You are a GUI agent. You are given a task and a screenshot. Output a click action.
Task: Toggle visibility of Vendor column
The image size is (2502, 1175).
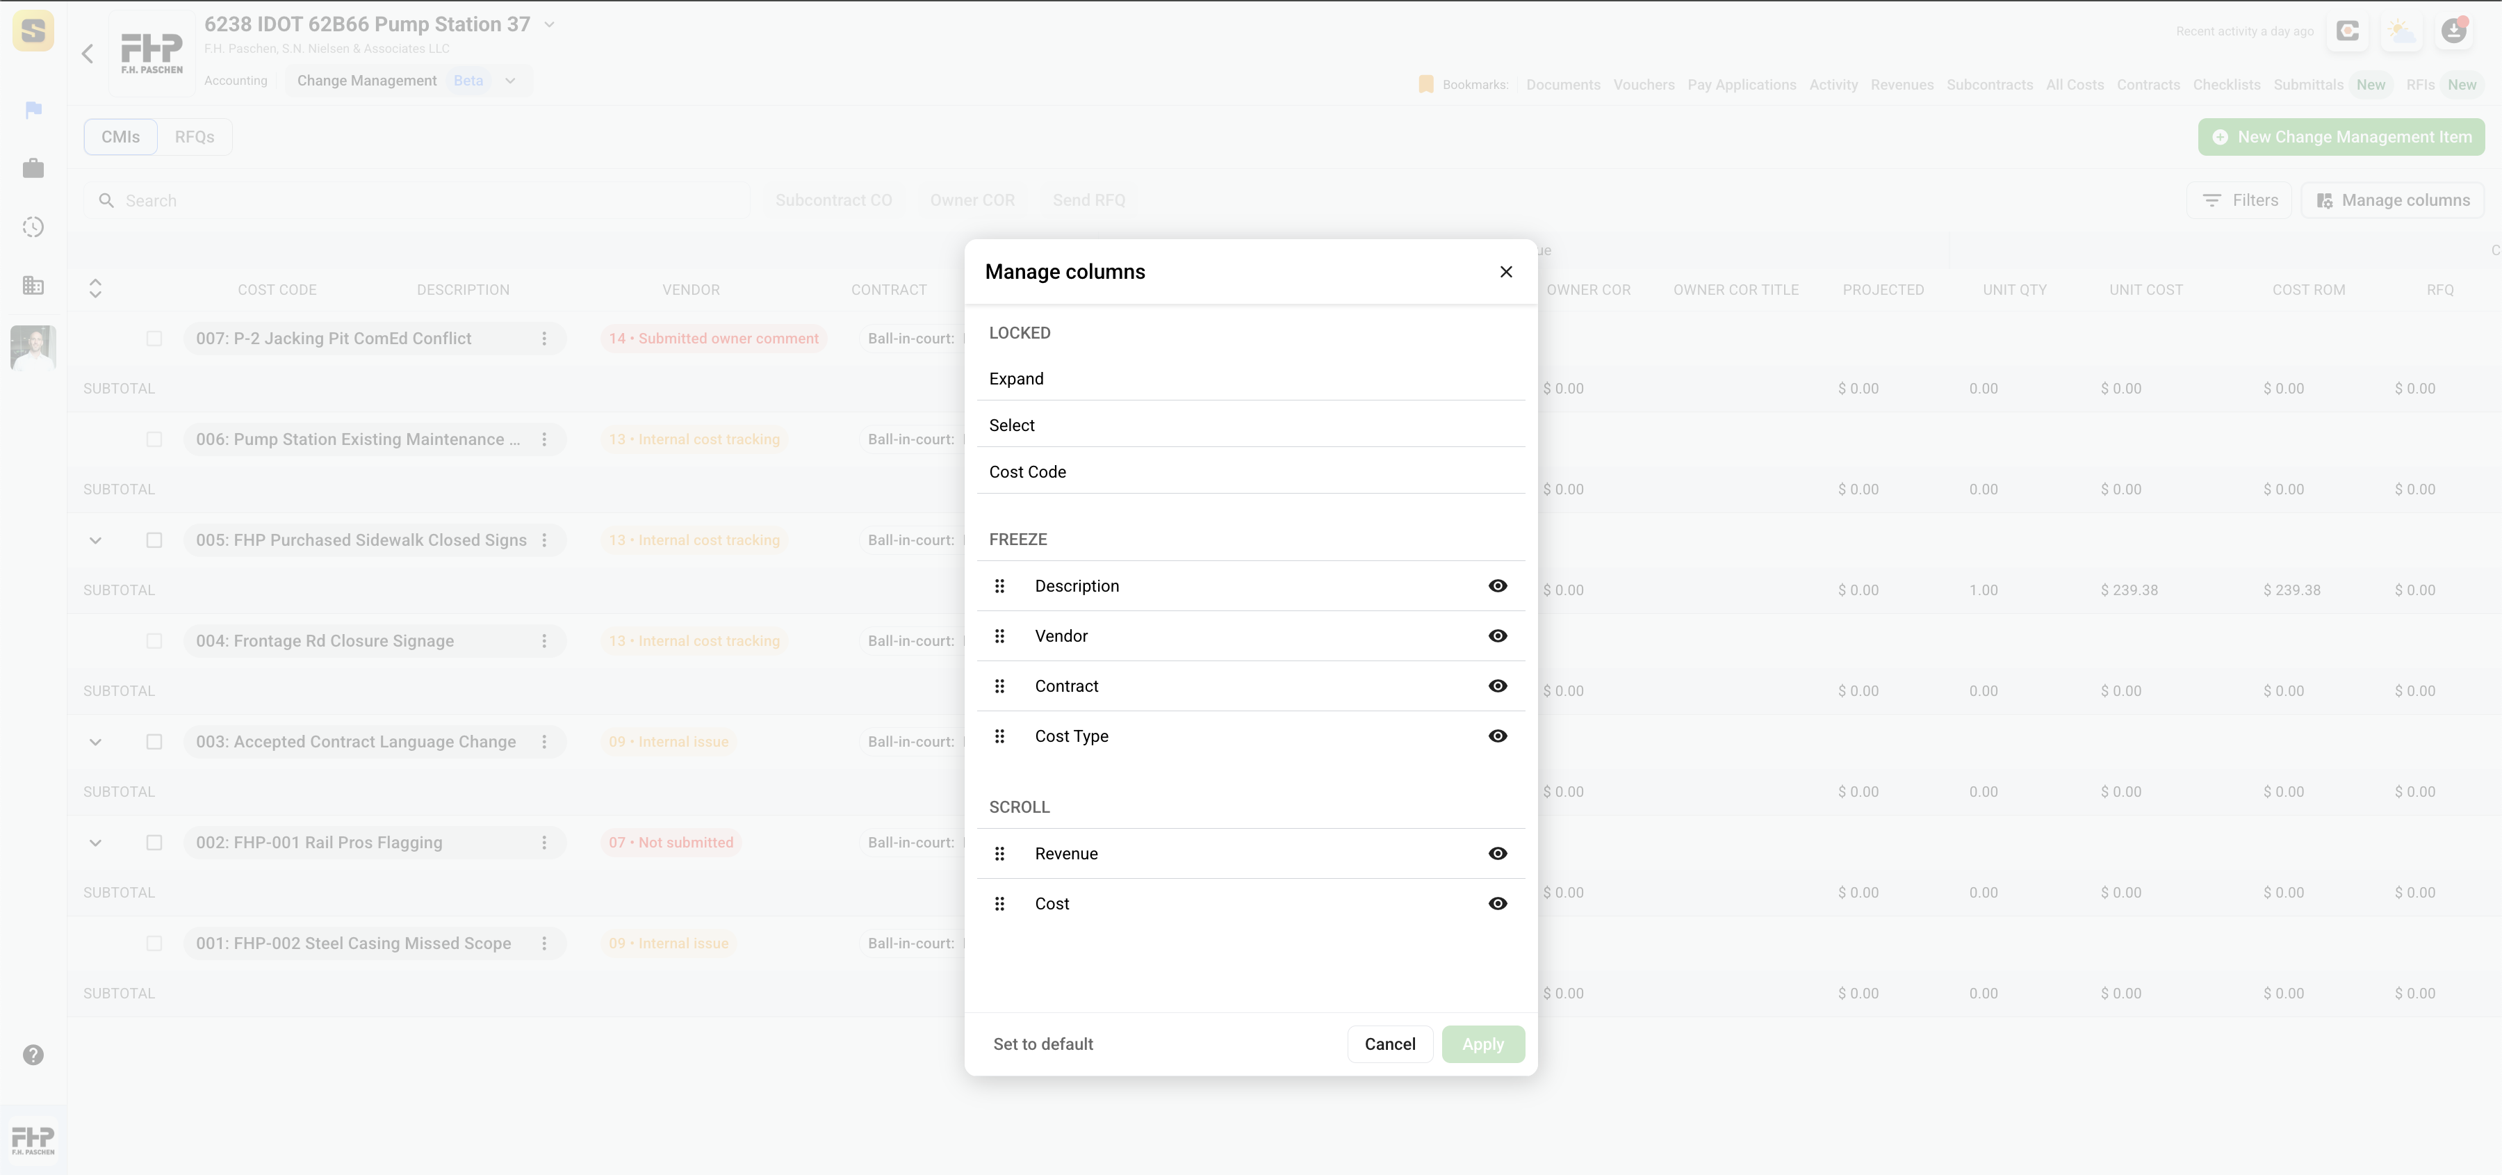click(1498, 635)
